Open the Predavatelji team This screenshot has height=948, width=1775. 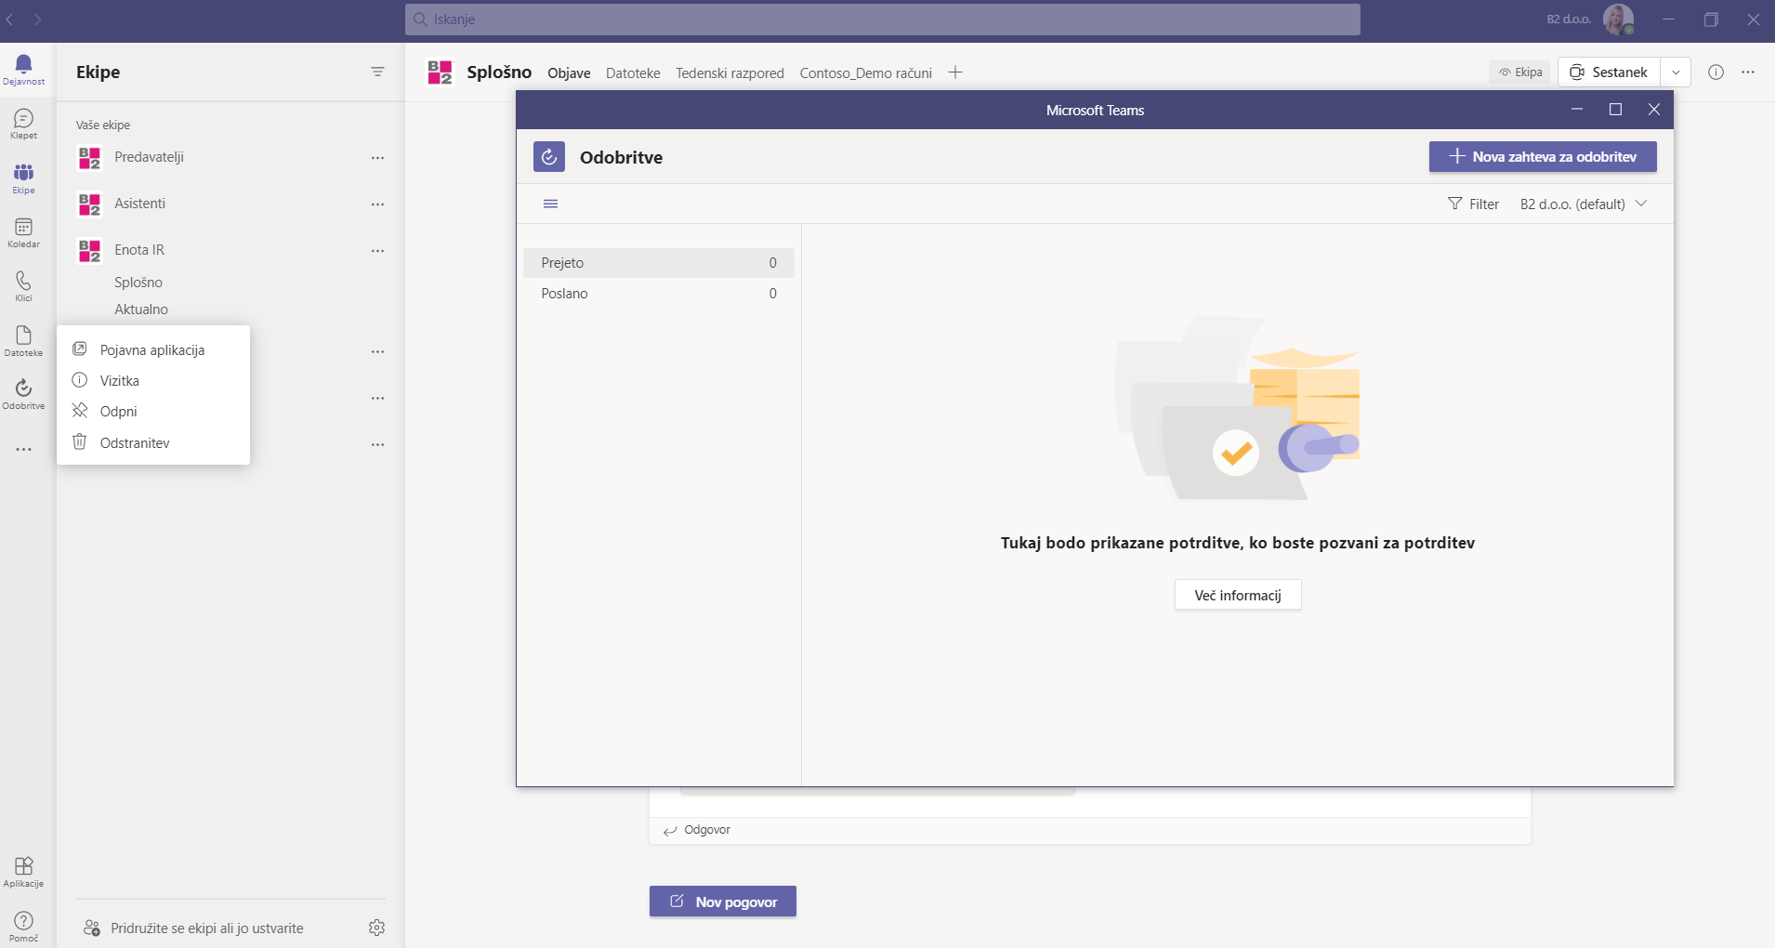pos(149,157)
